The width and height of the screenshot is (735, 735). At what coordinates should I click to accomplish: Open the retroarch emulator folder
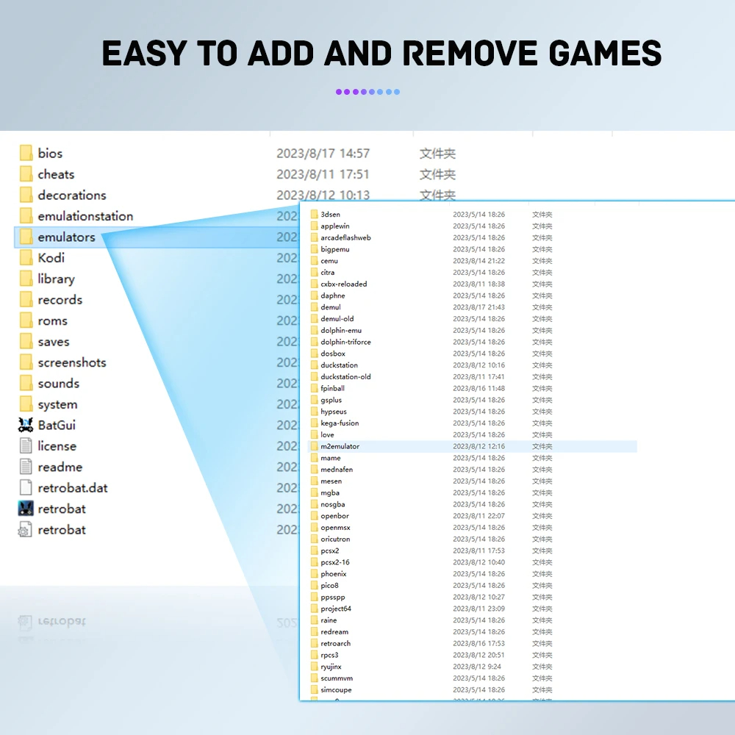335,643
